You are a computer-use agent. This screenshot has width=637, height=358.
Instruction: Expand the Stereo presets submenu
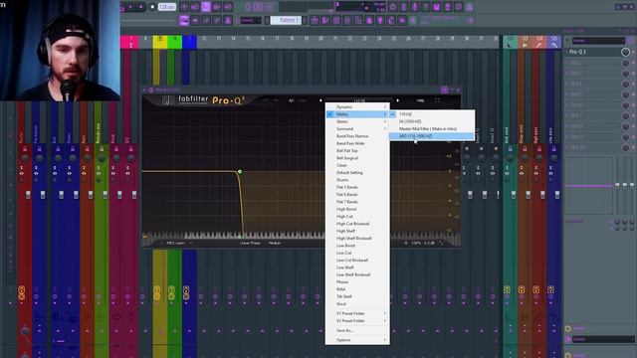pyautogui.click(x=357, y=121)
